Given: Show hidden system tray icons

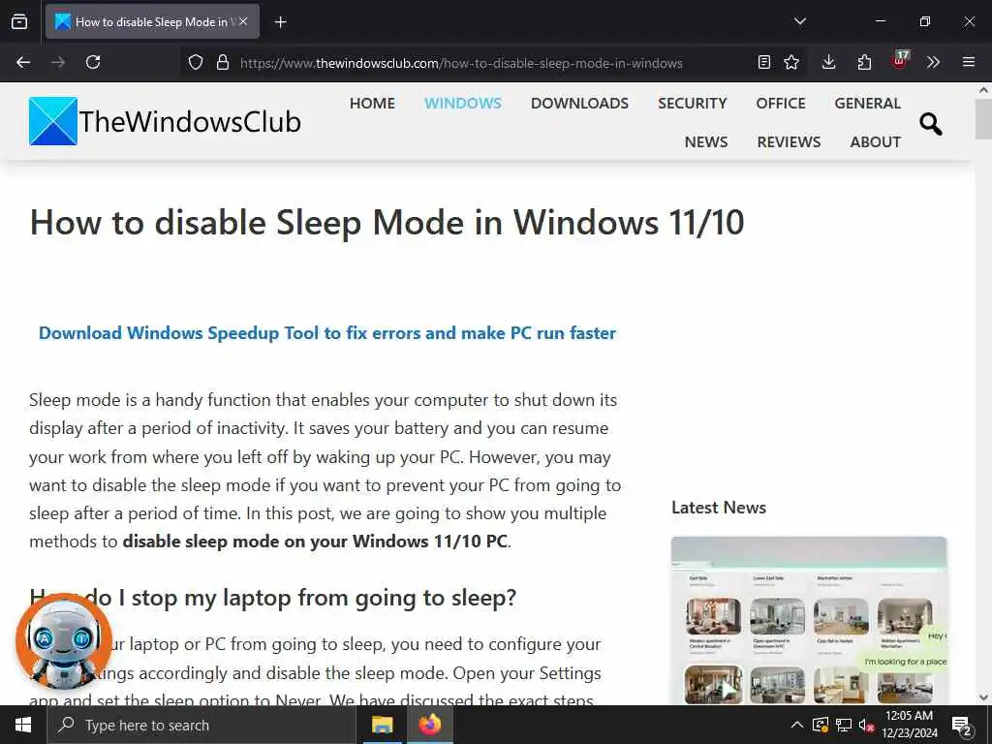Looking at the screenshot, I should (797, 725).
